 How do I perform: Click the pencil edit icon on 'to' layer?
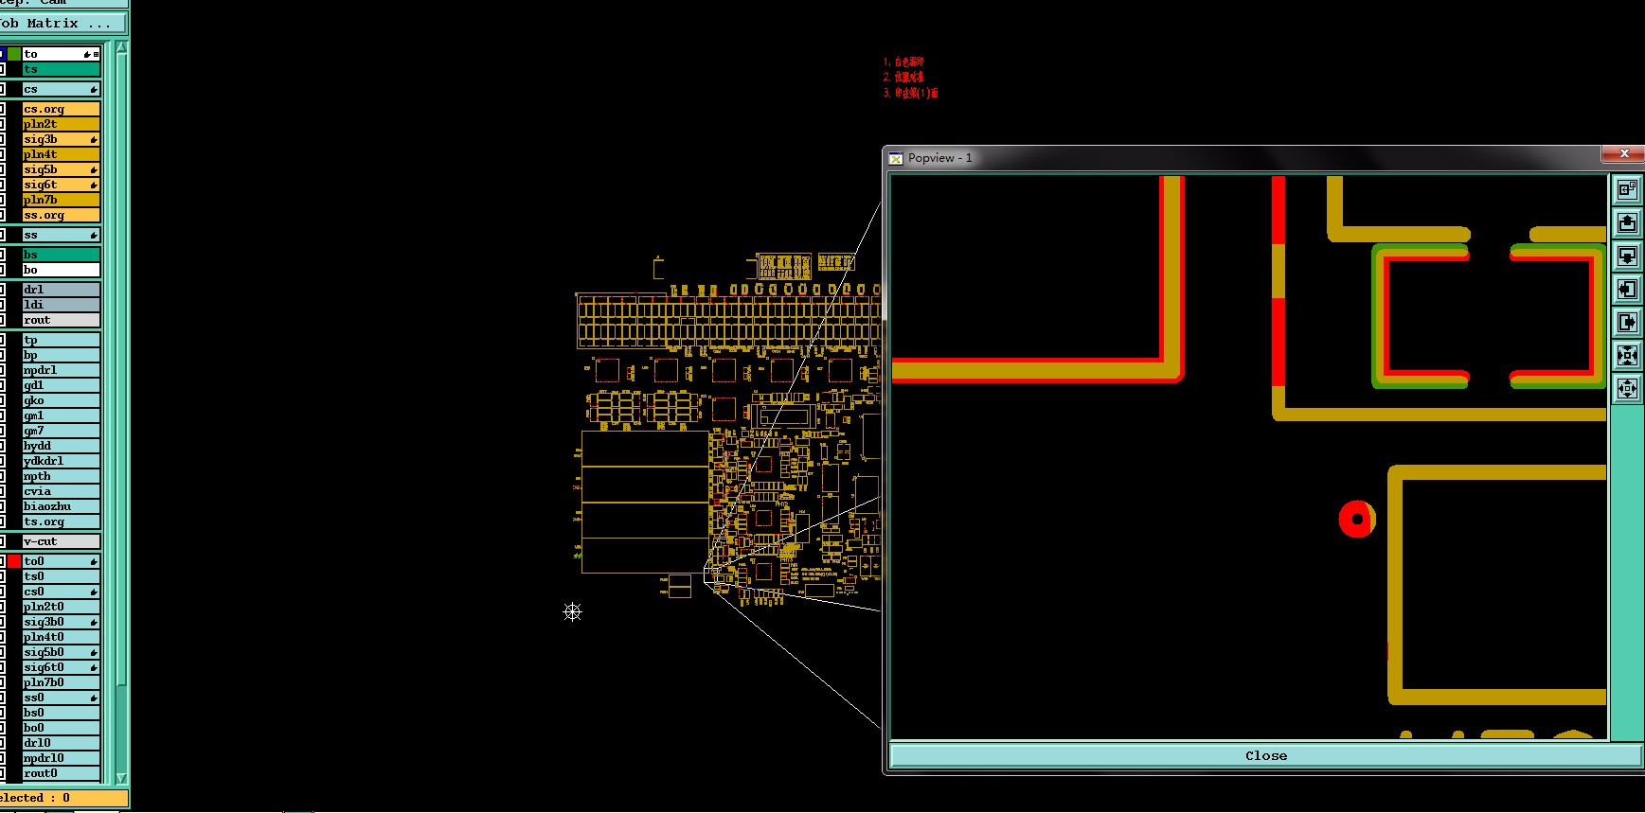point(87,55)
